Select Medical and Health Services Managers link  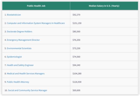tap(26, 74)
